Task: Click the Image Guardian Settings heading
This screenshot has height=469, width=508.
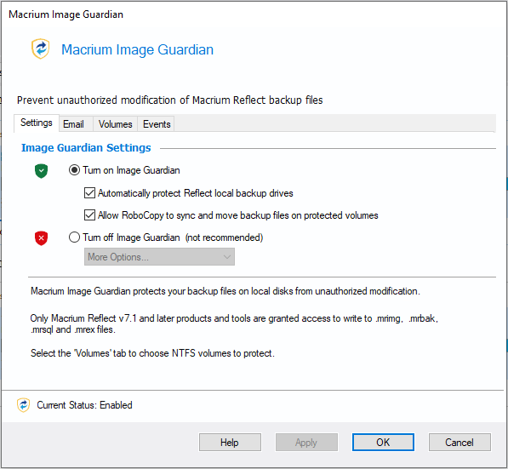Action: pos(86,148)
